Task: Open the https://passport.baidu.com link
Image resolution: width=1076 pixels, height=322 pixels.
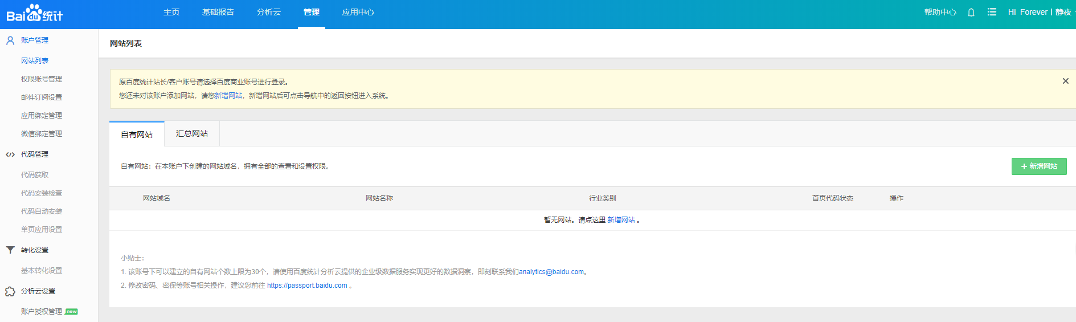Action: (307, 286)
